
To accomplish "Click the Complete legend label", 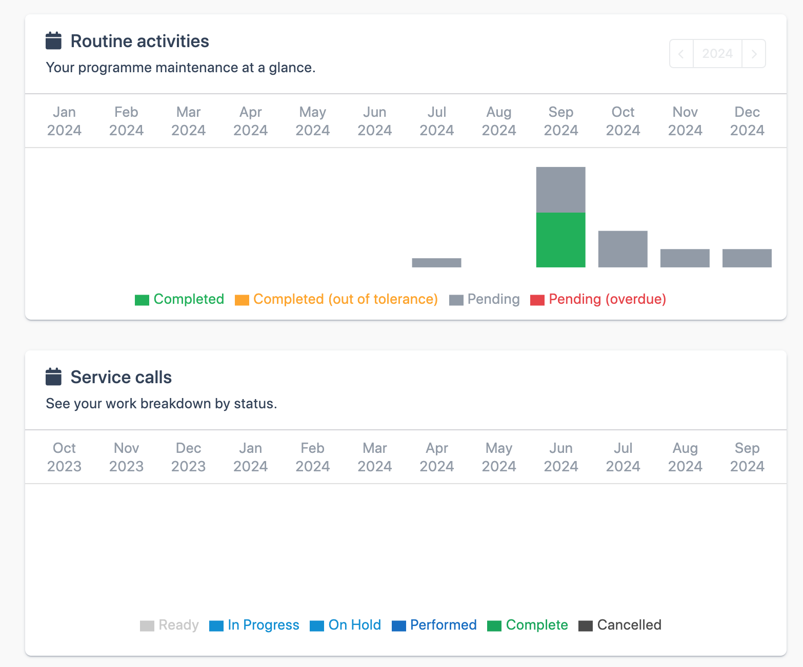I will tap(536, 625).
